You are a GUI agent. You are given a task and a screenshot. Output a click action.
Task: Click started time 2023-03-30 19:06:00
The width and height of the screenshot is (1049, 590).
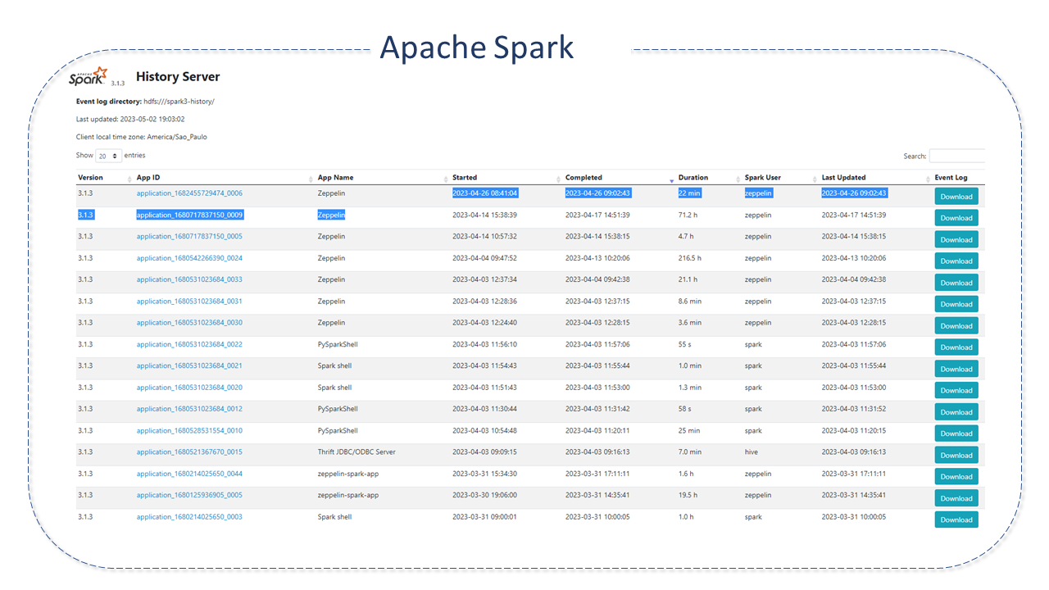[x=484, y=495]
